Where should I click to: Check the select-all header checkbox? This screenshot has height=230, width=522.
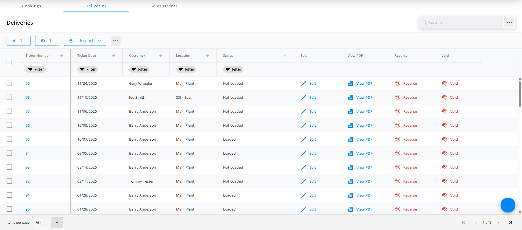point(9,63)
